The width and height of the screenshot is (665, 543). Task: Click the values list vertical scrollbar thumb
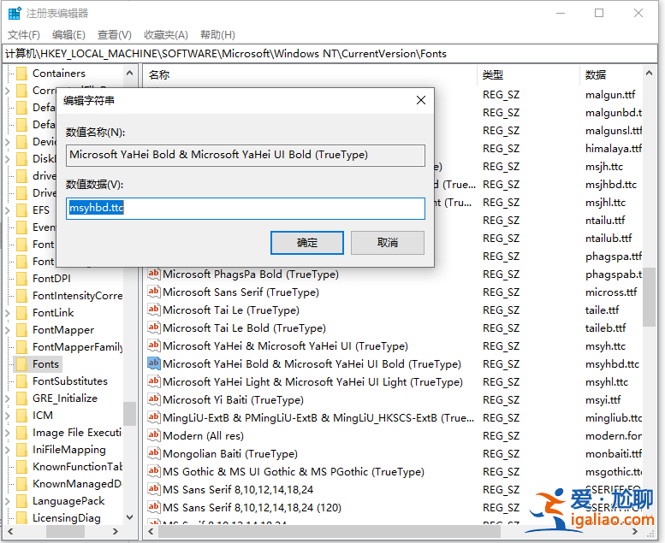coord(649,297)
